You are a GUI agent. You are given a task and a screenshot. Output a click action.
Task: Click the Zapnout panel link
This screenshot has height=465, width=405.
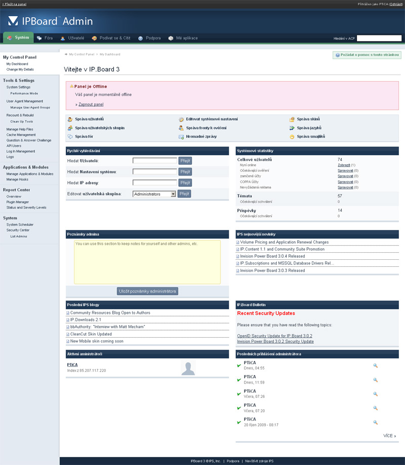pos(91,105)
